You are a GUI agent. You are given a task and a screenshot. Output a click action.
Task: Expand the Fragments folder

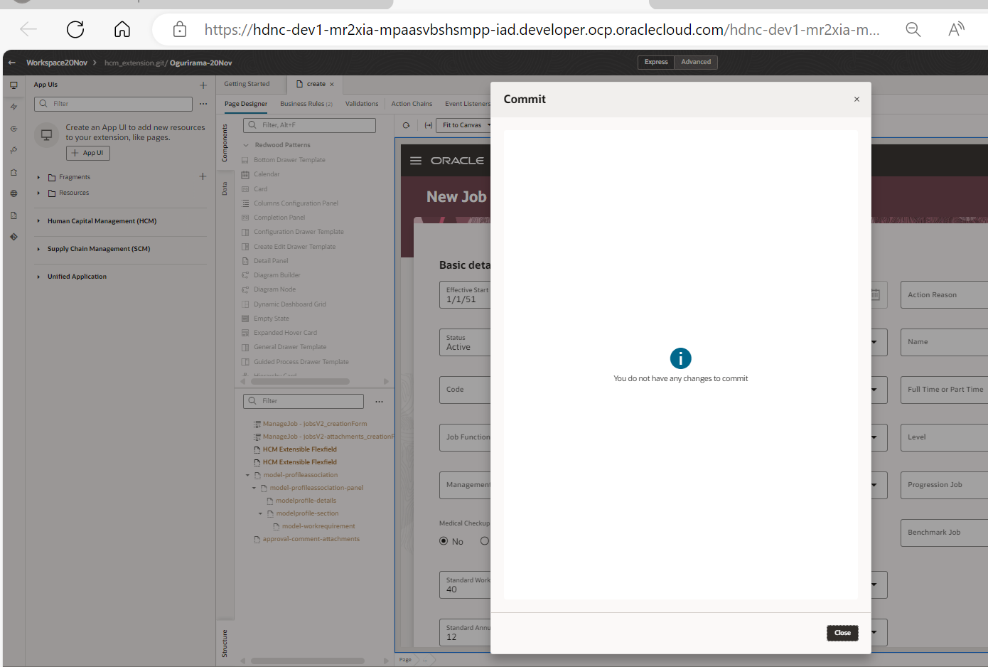(38, 177)
